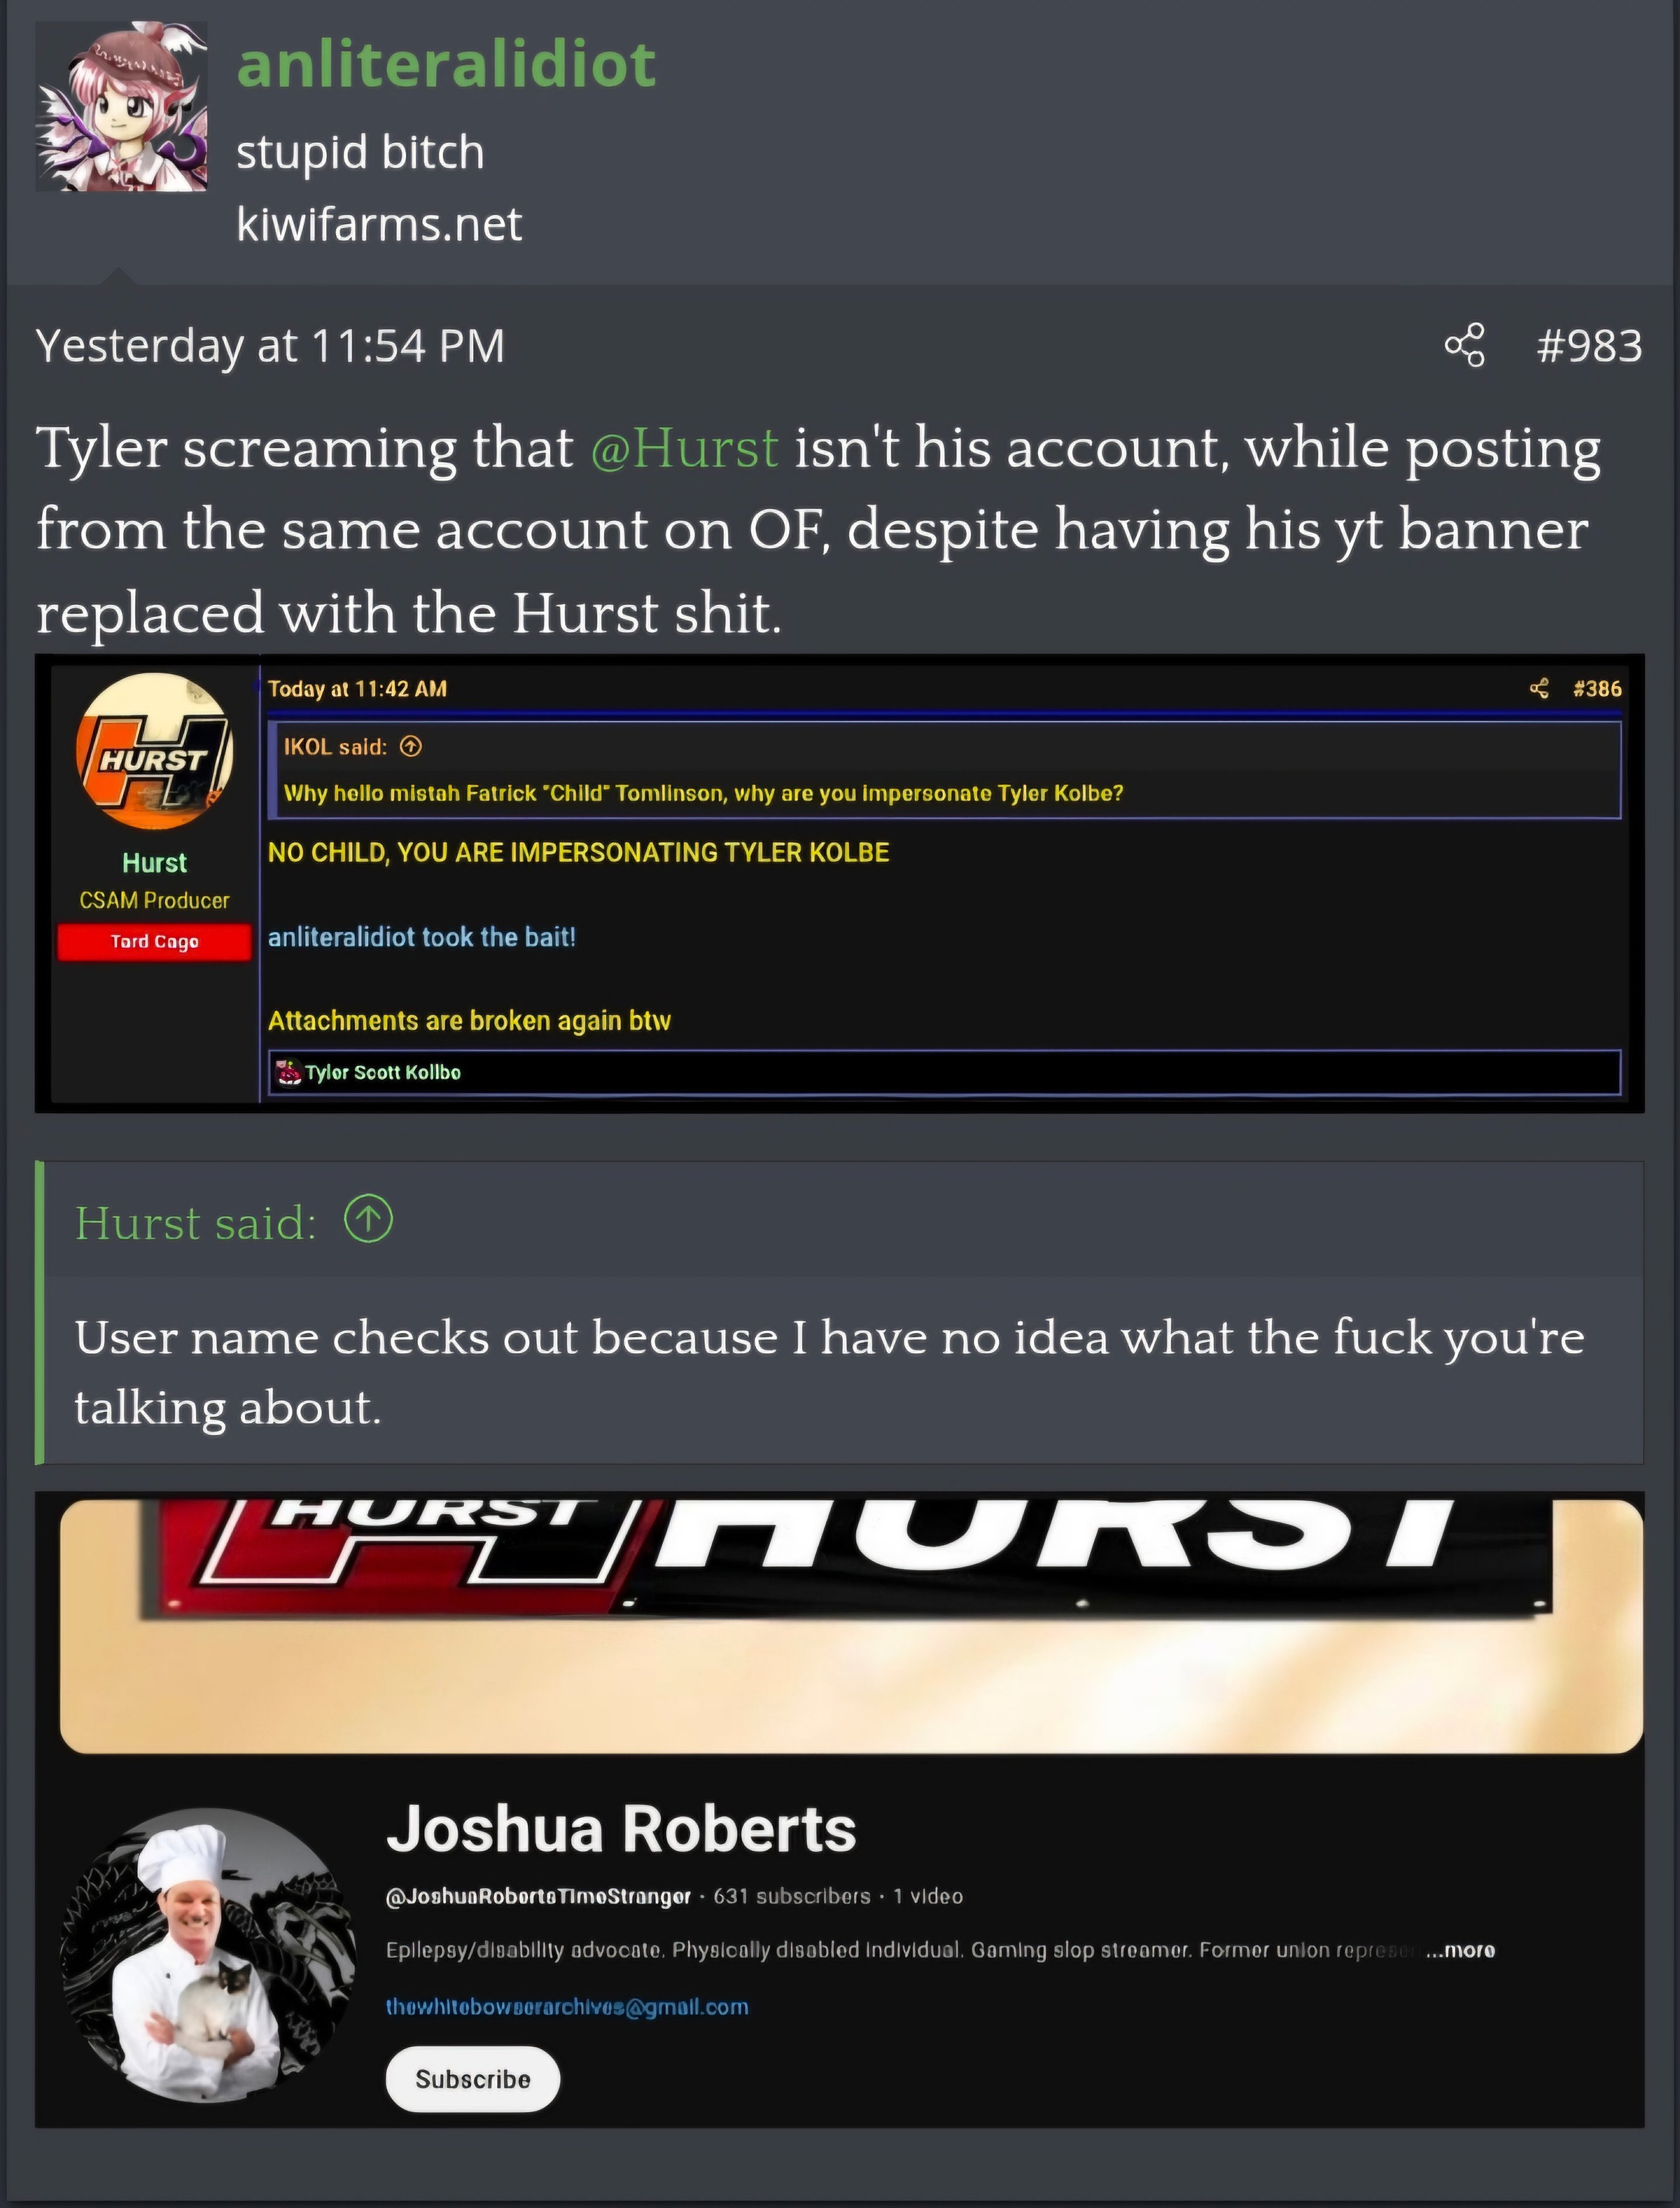Open post number #983 permalink
Screen dimensions: 1680x2208
click(x=1589, y=346)
